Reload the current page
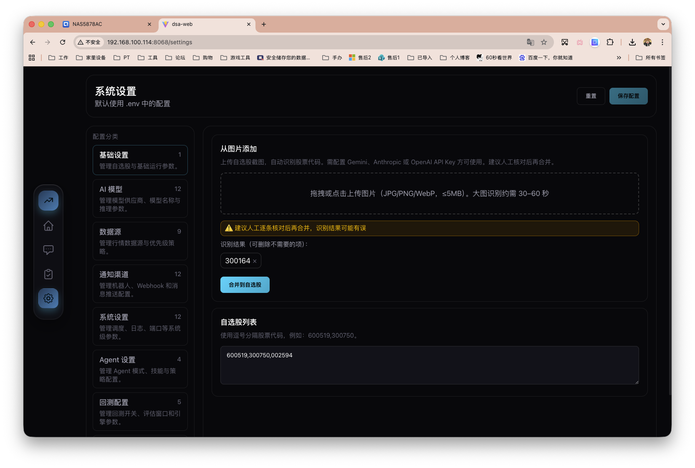The image size is (695, 468). click(63, 42)
